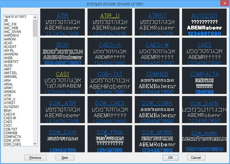Image resolution: width=230 pixels, height=164 pixels.
Task: Click the CAS1 font preview tile
Action: pos(63,81)
